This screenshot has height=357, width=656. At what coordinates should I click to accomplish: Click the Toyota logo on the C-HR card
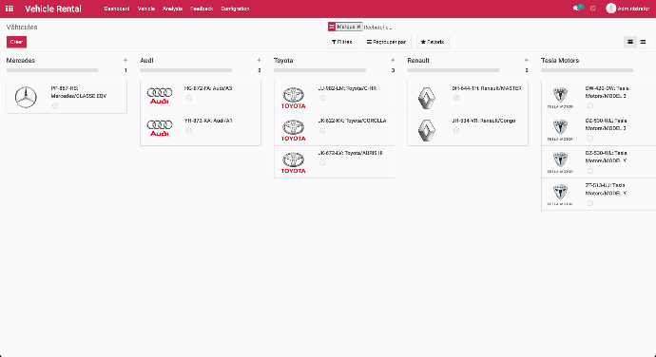tap(293, 98)
